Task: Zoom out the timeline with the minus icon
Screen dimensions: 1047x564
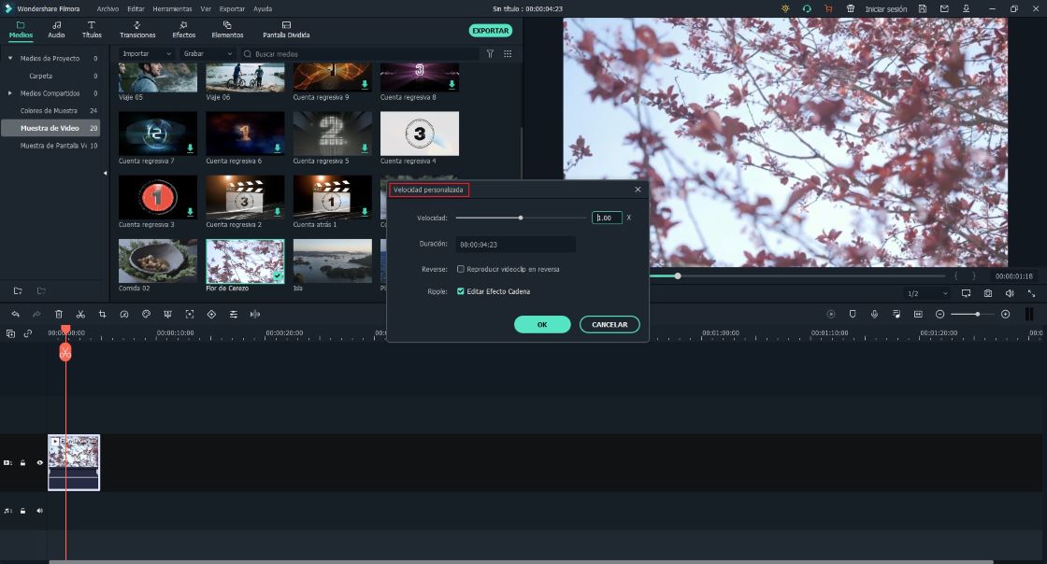Action: [x=940, y=314]
